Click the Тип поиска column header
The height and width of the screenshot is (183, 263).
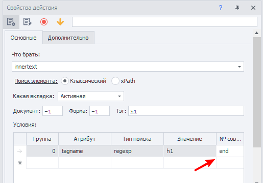click(137, 139)
